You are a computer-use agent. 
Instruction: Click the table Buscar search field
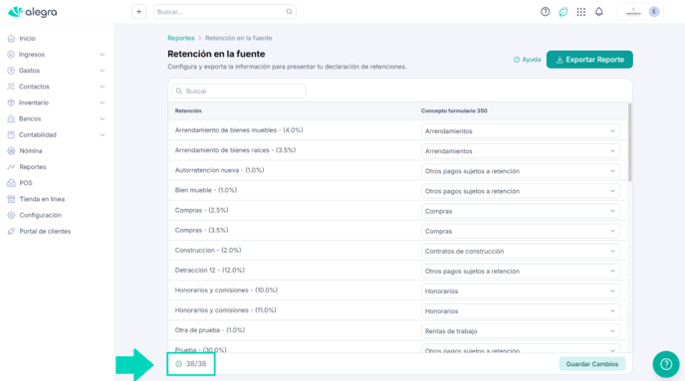[239, 91]
